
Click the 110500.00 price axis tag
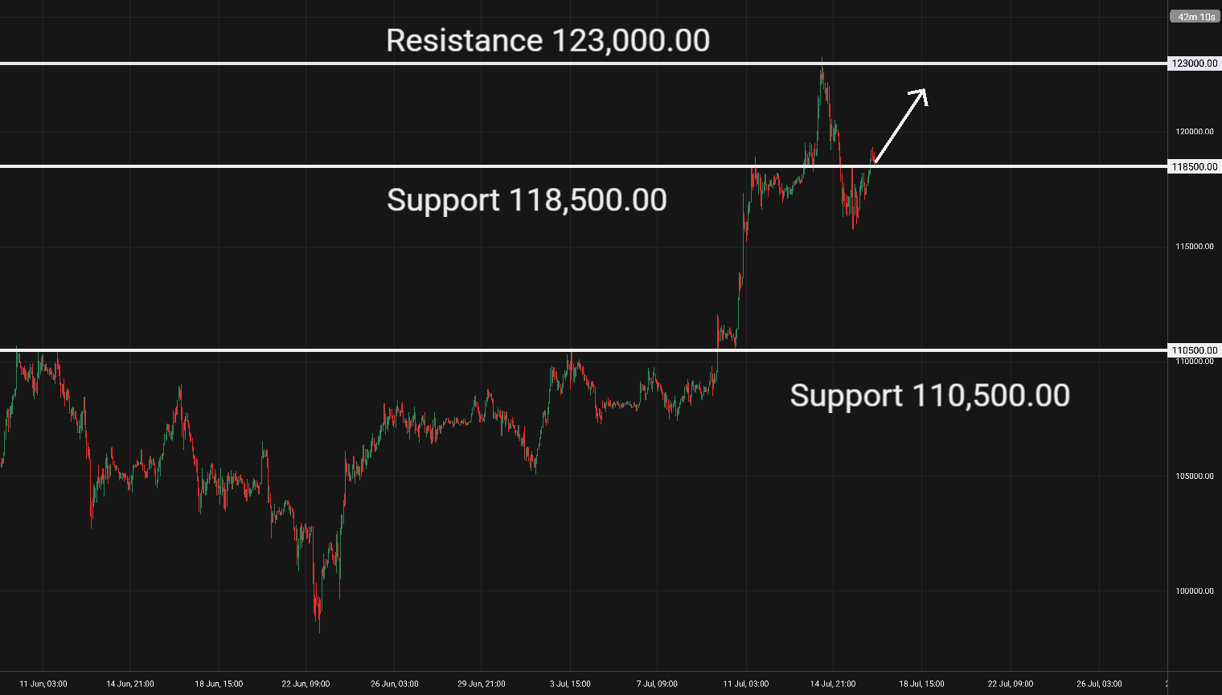(1194, 350)
